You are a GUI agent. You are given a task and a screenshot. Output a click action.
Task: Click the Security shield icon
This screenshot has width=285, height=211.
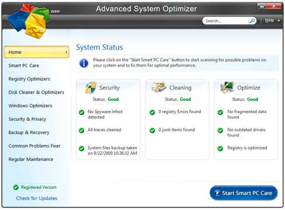[91, 87]
